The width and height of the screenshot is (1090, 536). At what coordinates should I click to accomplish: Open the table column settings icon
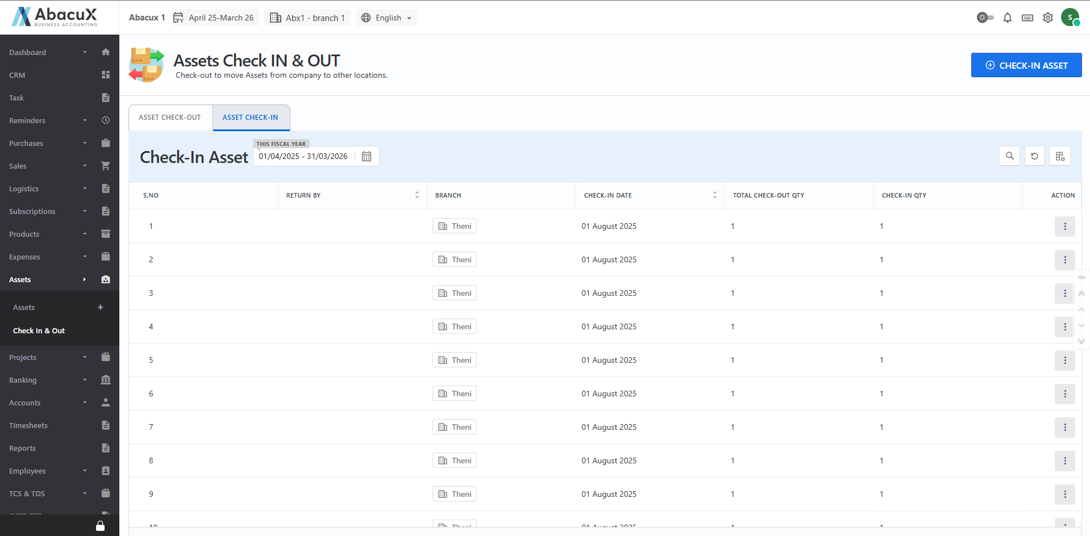click(x=1060, y=156)
